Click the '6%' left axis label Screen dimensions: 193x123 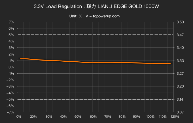click(x=11, y=29)
